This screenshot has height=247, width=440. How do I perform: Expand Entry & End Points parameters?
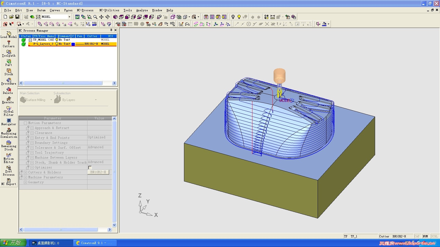click(32, 138)
